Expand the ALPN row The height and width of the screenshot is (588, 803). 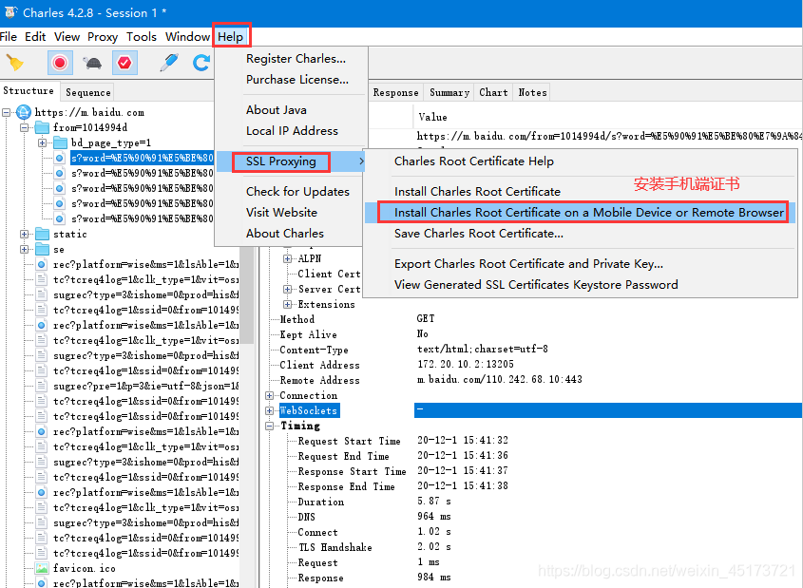287,258
